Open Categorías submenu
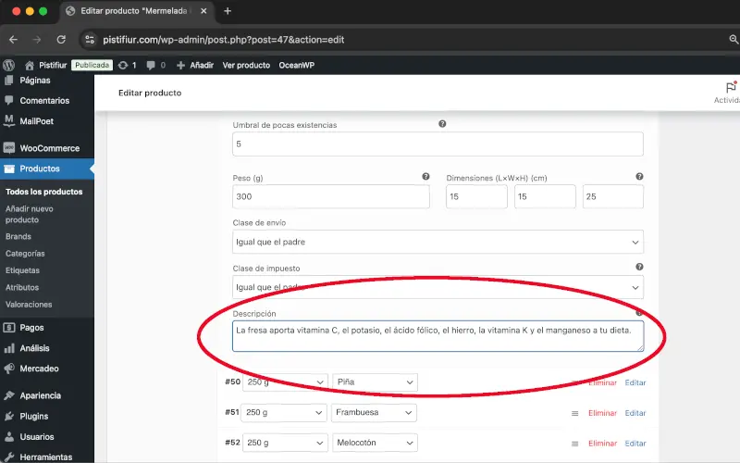 (x=25, y=254)
